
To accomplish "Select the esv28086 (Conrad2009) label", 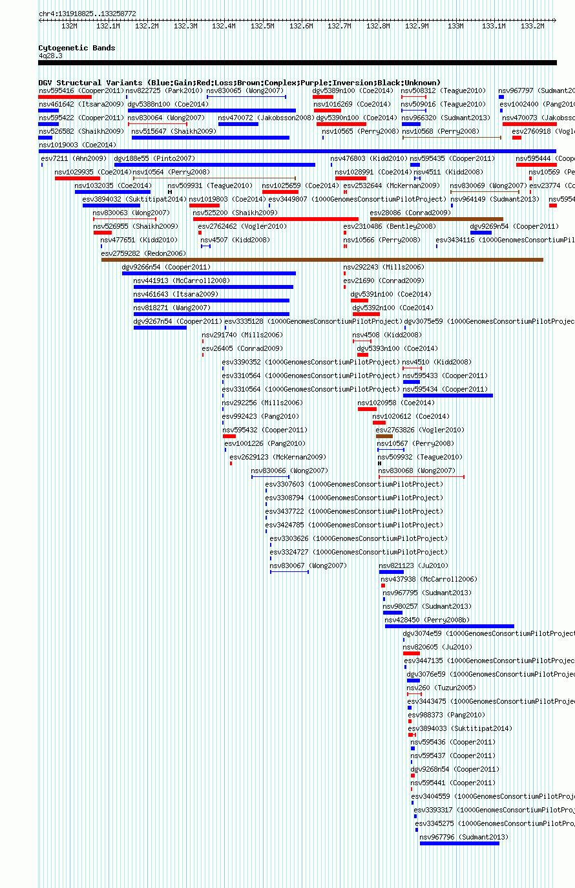I will click(x=410, y=213).
